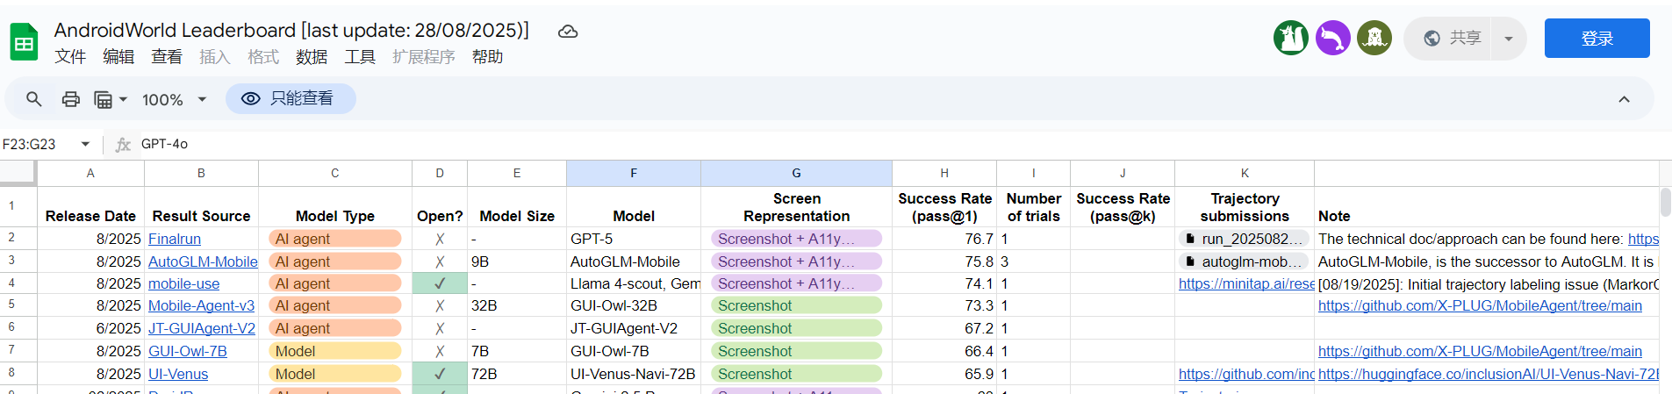Viewport: 1672px width, 394px height.
Task: Click the Success Rate (pass@1) header cell
Action: 944,207
